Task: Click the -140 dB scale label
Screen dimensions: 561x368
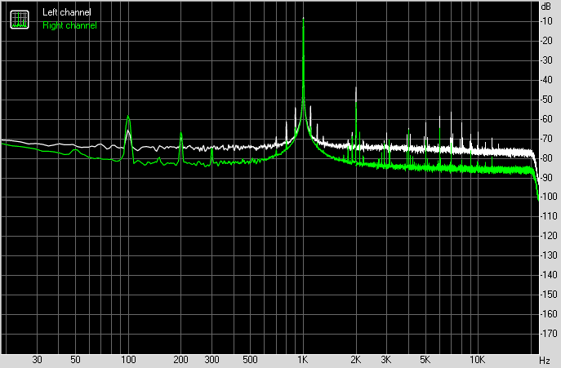Action: pyautogui.click(x=549, y=275)
